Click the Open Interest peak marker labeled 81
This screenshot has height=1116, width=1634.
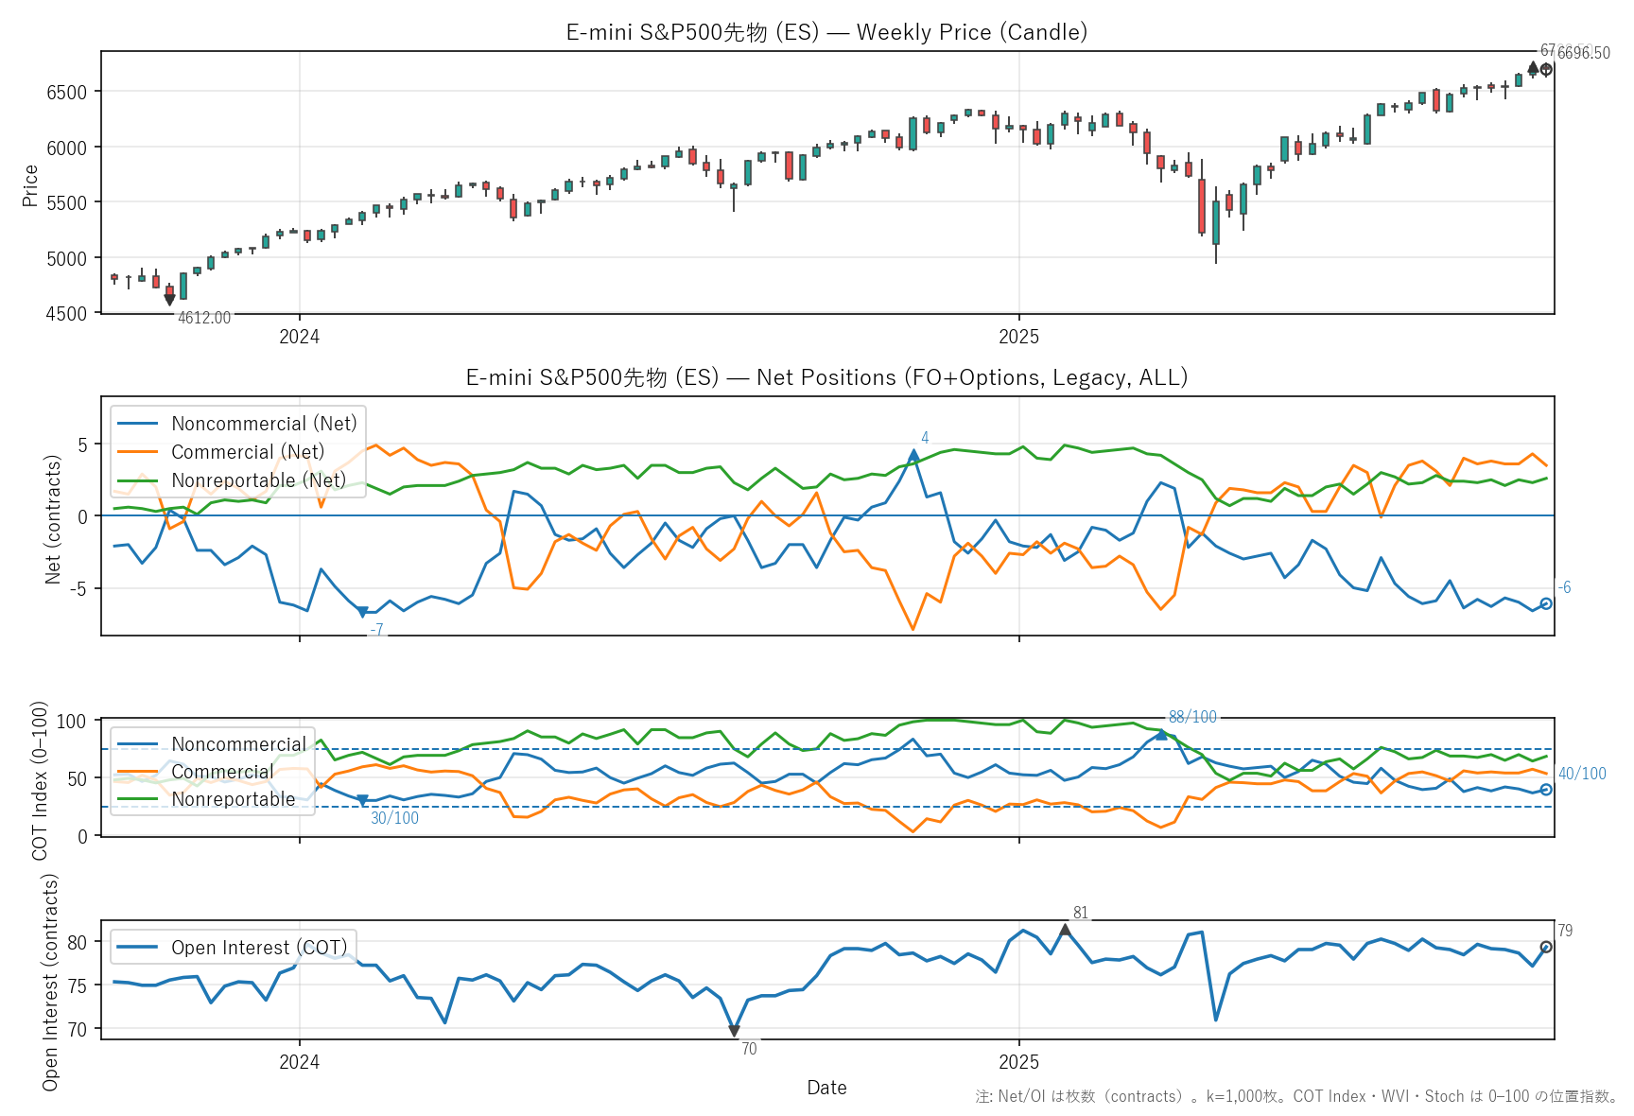(x=1065, y=931)
